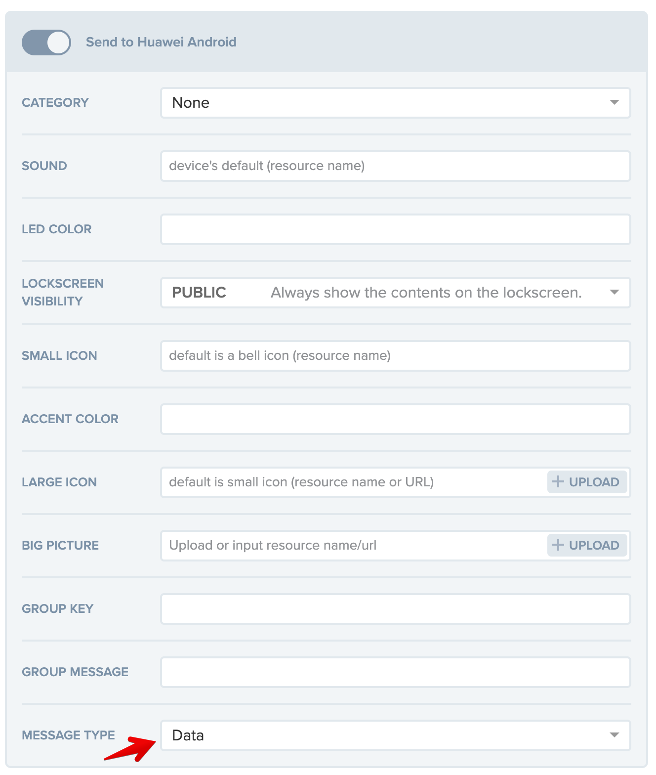The height and width of the screenshot is (775, 656).
Task: Click the Sound input field
Action: click(346, 166)
